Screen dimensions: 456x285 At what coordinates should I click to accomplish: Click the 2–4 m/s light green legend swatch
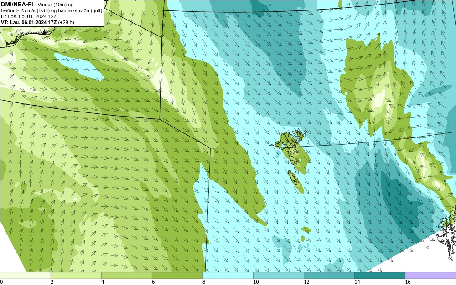[76, 275]
